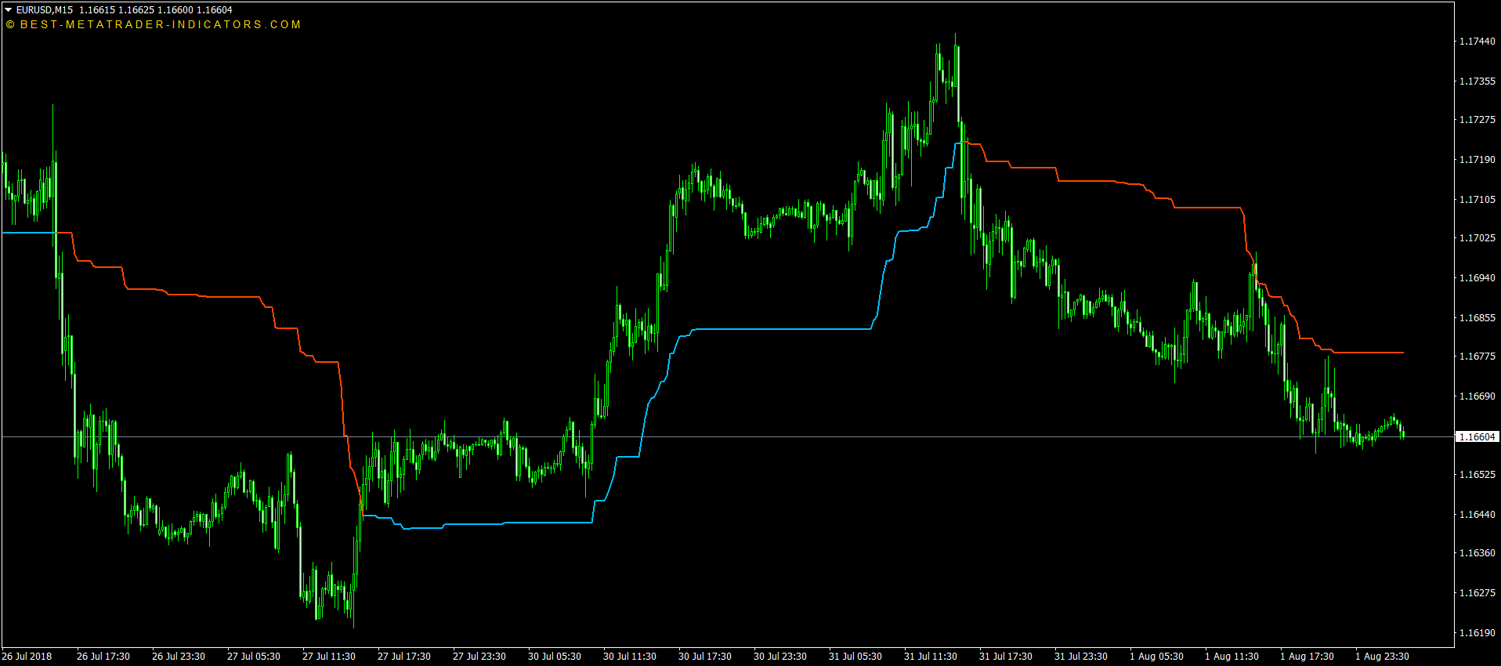
Task: Click the 1.16360 price scale label
Action: [x=1477, y=553]
